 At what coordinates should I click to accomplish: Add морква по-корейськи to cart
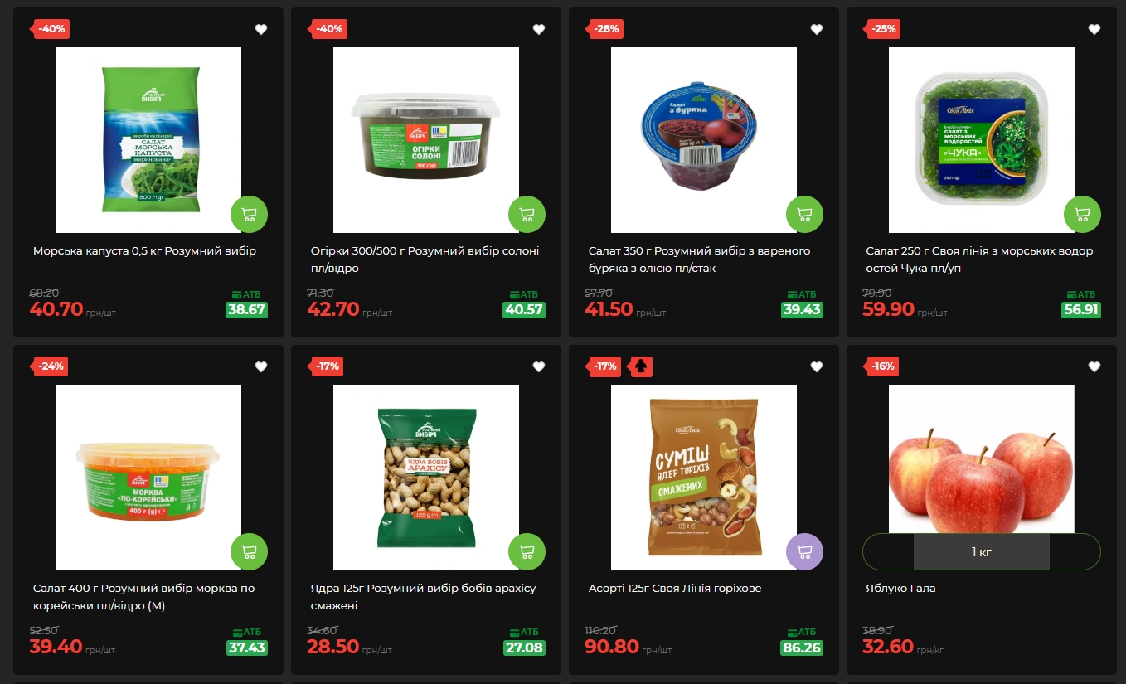(x=249, y=552)
